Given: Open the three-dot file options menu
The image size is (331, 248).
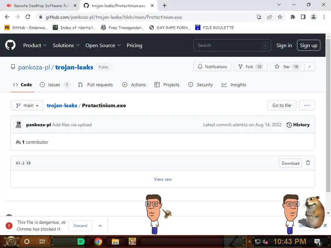Looking at the screenshot, I should (307, 105).
